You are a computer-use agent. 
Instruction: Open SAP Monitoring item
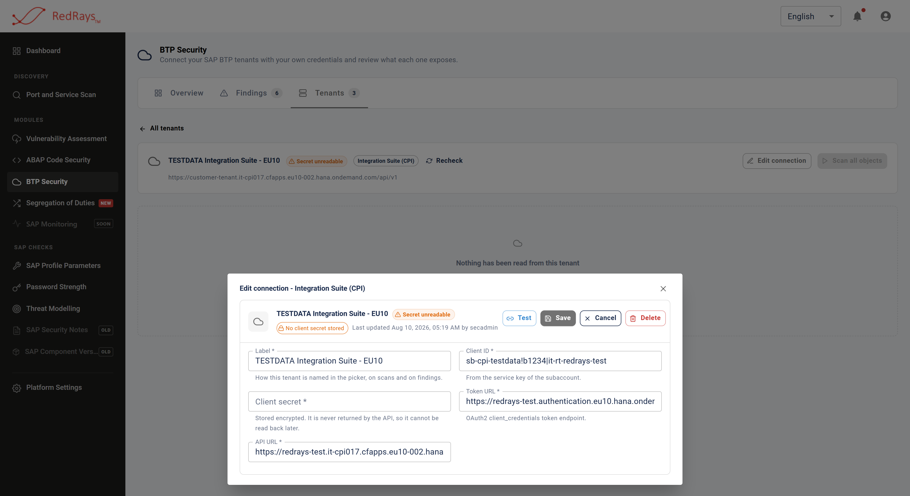coord(62,224)
